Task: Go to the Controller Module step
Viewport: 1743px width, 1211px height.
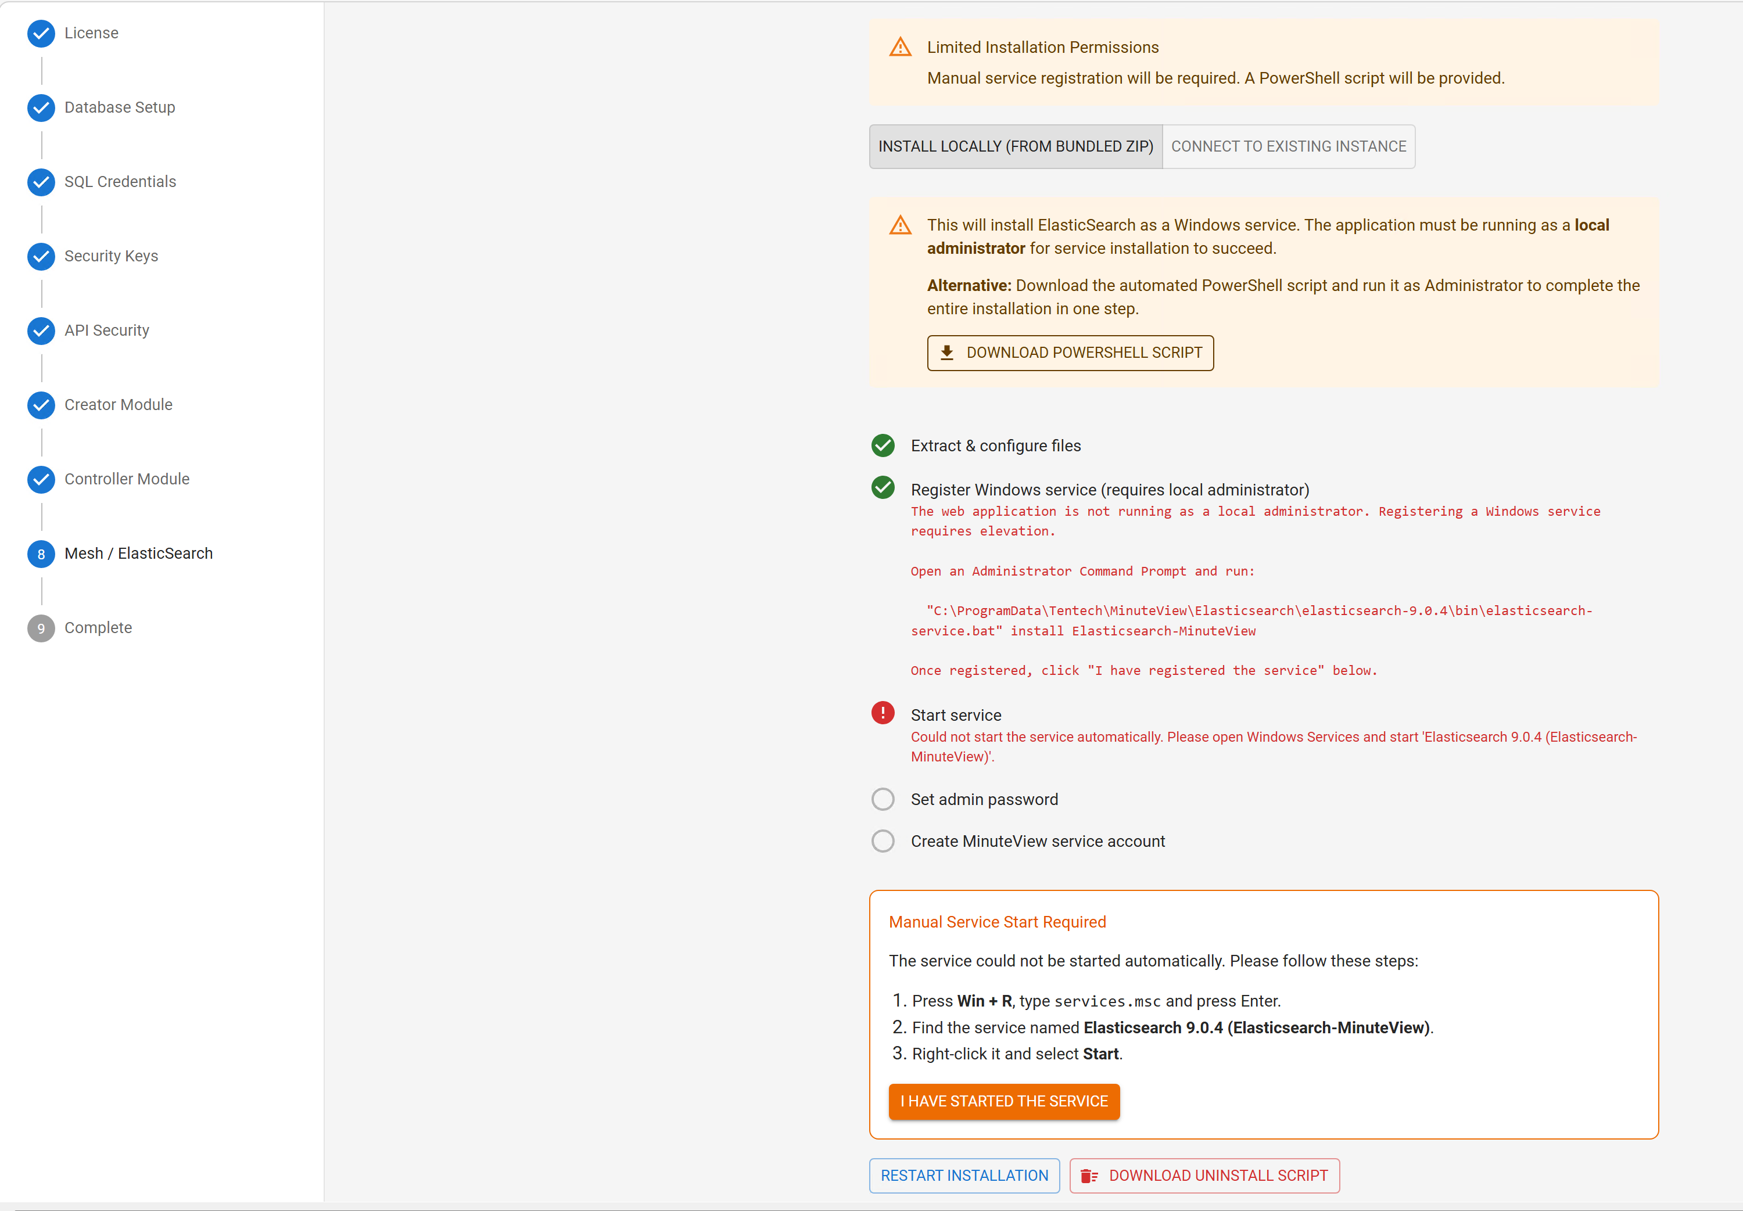Action: pyautogui.click(x=127, y=480)
